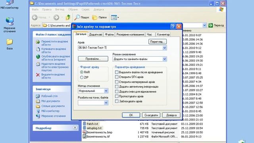Select the Patch.txt file
The image size is (254, 143).
pos(92,124)
